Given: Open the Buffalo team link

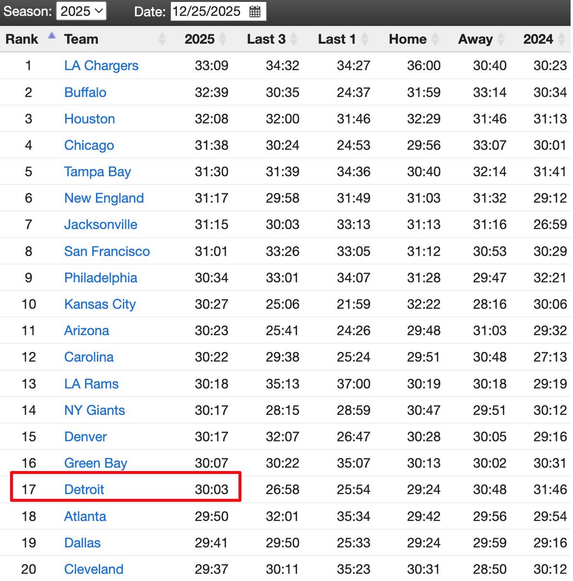Looking at the screenshot, I should pos(85,92).
